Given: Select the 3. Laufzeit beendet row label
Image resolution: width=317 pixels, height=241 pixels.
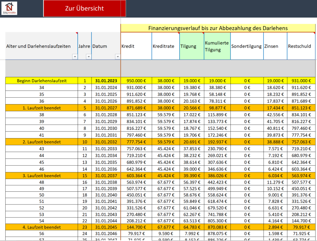Looking at the screenshot, I should [x=42, y=176].
